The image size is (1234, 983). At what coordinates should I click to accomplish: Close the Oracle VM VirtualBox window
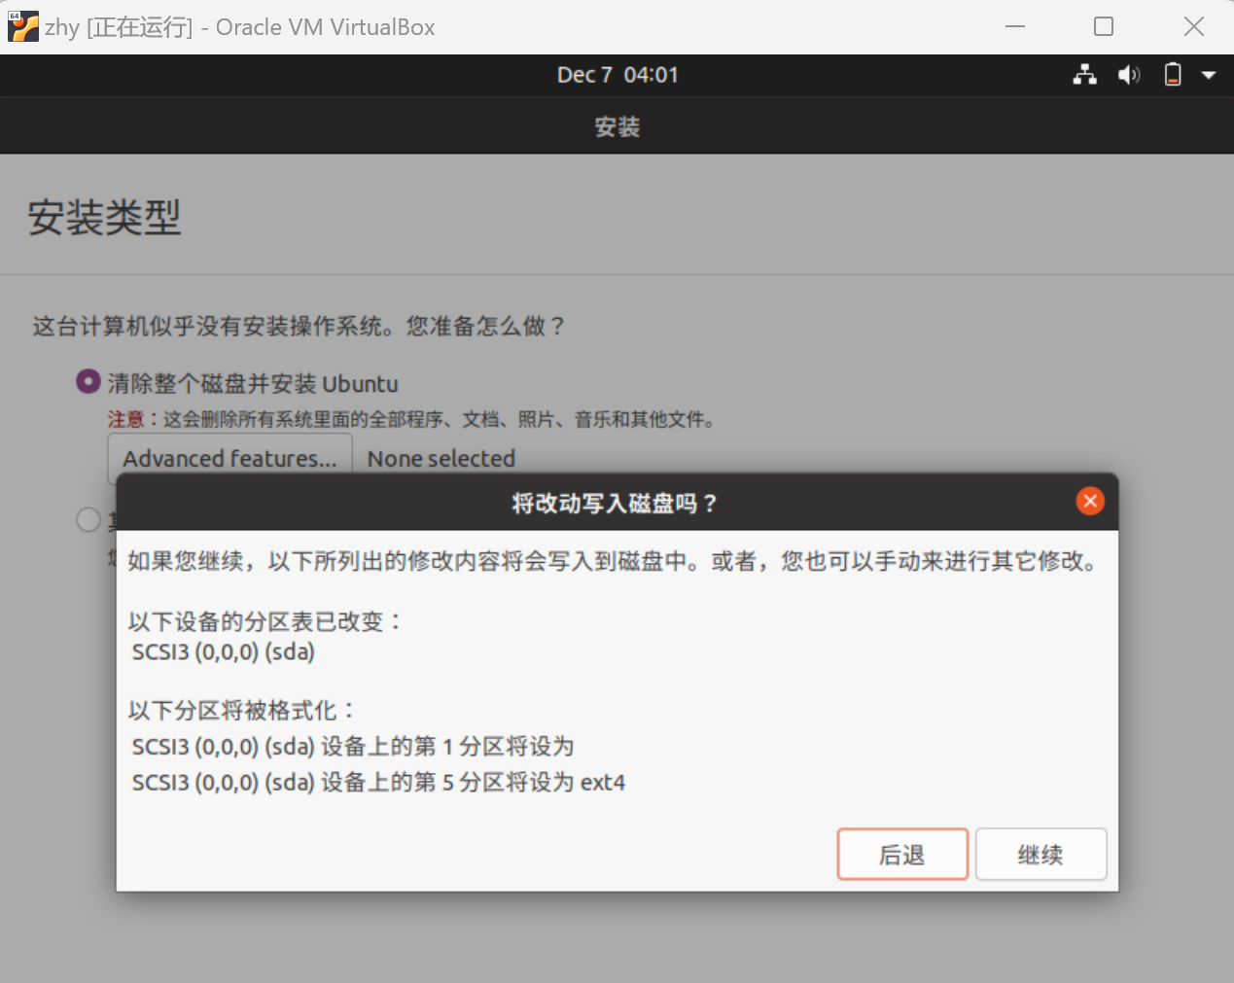tap(1194, 26)
